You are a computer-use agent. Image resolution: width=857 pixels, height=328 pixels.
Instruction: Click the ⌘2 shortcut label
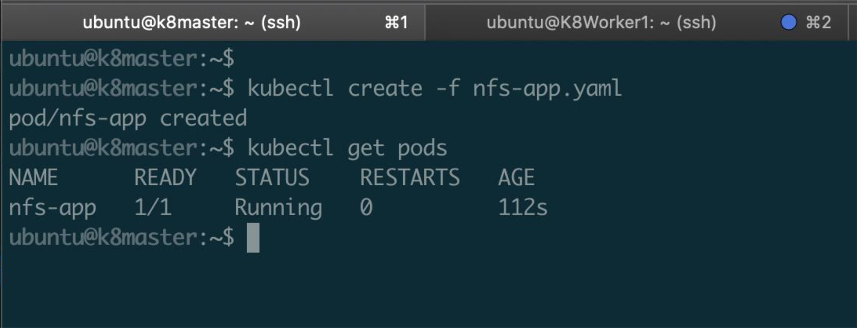818,22
